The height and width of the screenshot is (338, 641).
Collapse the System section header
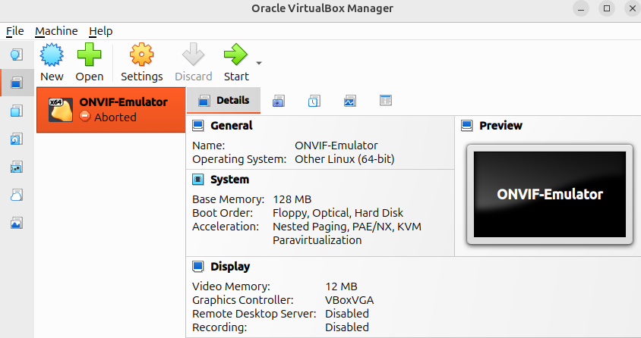click(x=229, y=180)
